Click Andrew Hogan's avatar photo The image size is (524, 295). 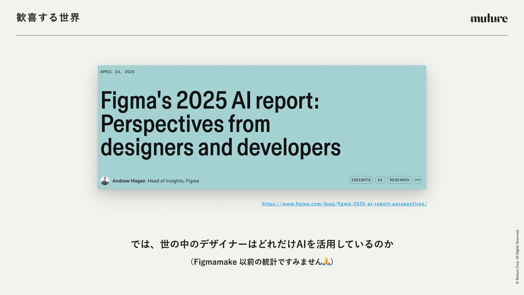[x=105, y=181]
